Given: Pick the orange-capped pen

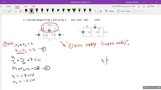Looking at the screenshot, I should (48, 10).
